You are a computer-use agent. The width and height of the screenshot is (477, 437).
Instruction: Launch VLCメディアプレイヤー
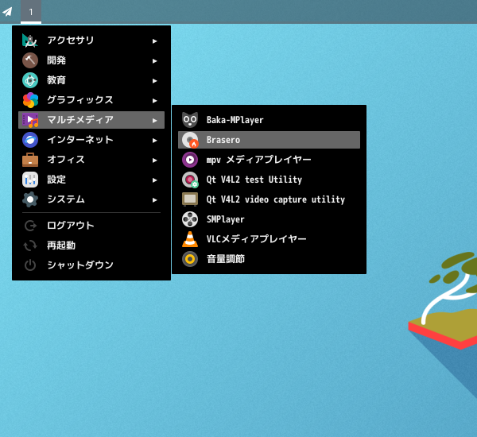(269, 239)
